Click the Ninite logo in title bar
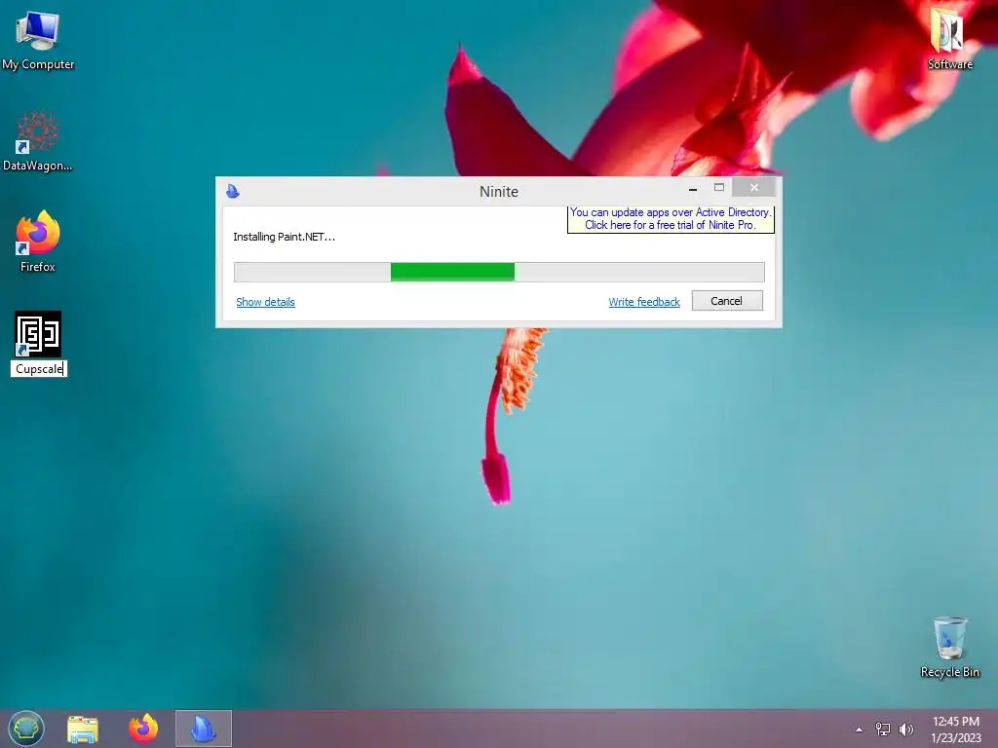The image size is (998, 748). pyautogui.click(x=233, y=191)
